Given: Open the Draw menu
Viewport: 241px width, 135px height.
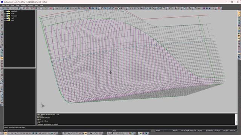Looking at the screenshot, I should pyautogui.click(x=18, y=5).
